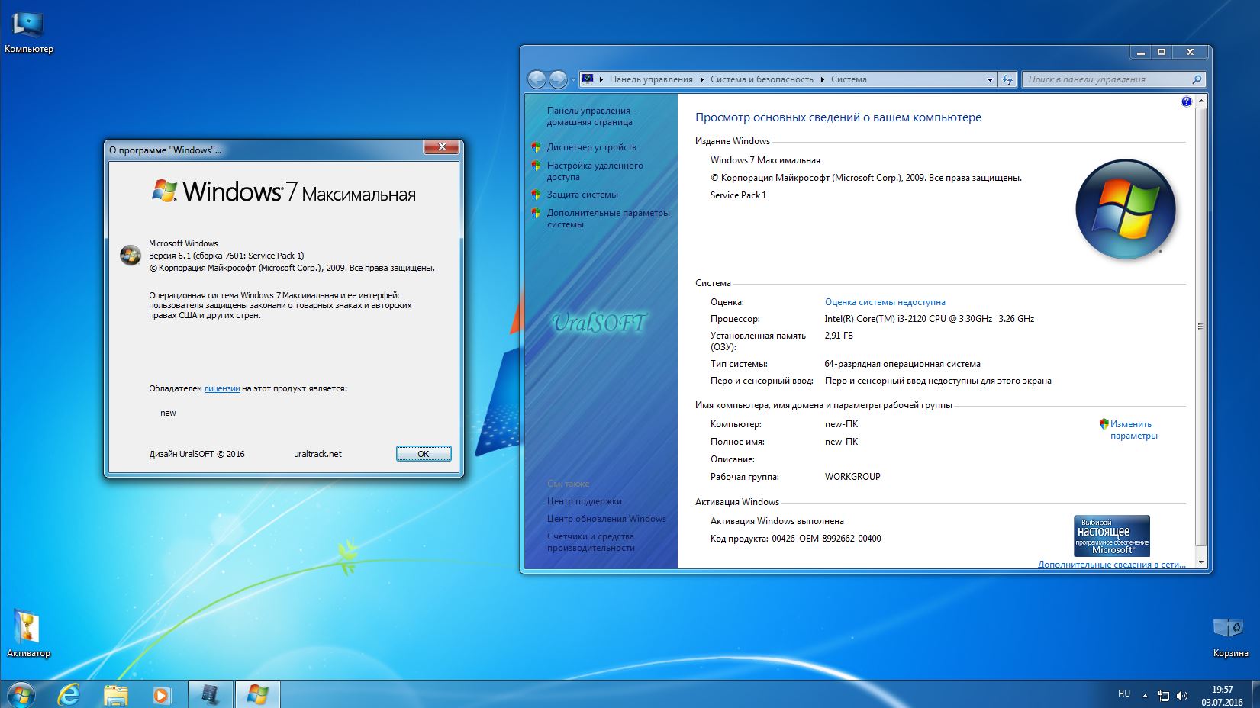Viewport: 1260px width, 708px height.
Task: Select the About Windows taskbar button
Action: coord(257,694)
